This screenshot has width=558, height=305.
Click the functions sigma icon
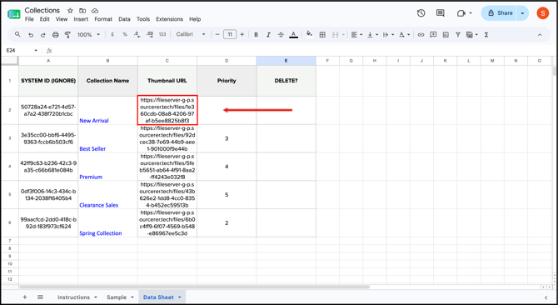pos(486,34)
